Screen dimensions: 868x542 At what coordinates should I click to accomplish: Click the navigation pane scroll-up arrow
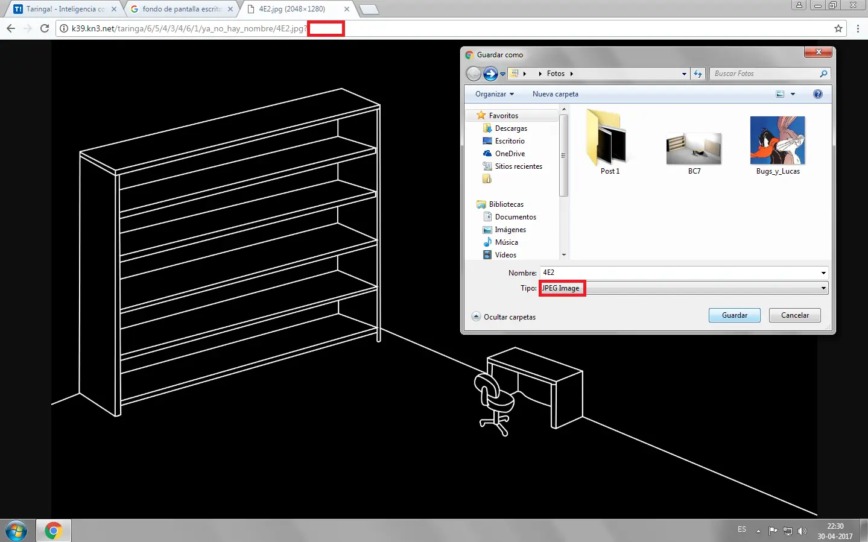[564, 110]
